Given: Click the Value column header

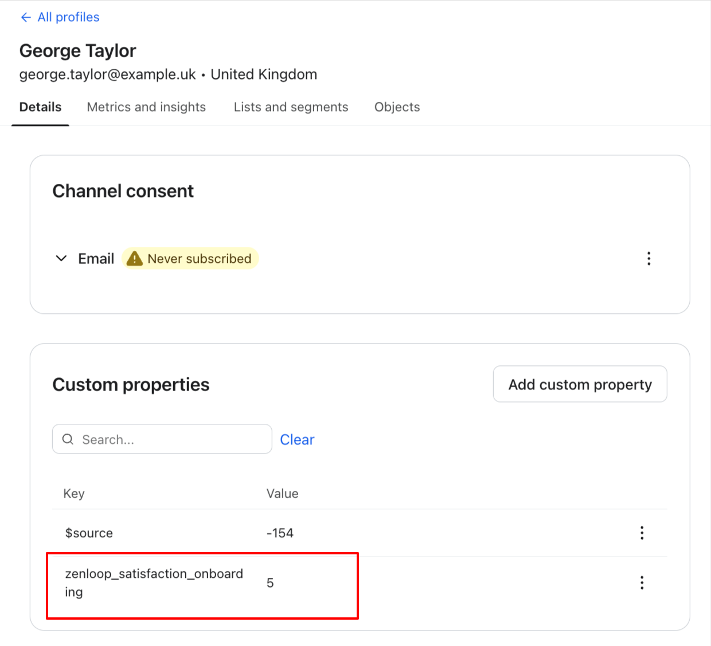Looking at the screenshot, I should (x=282, y=493).
